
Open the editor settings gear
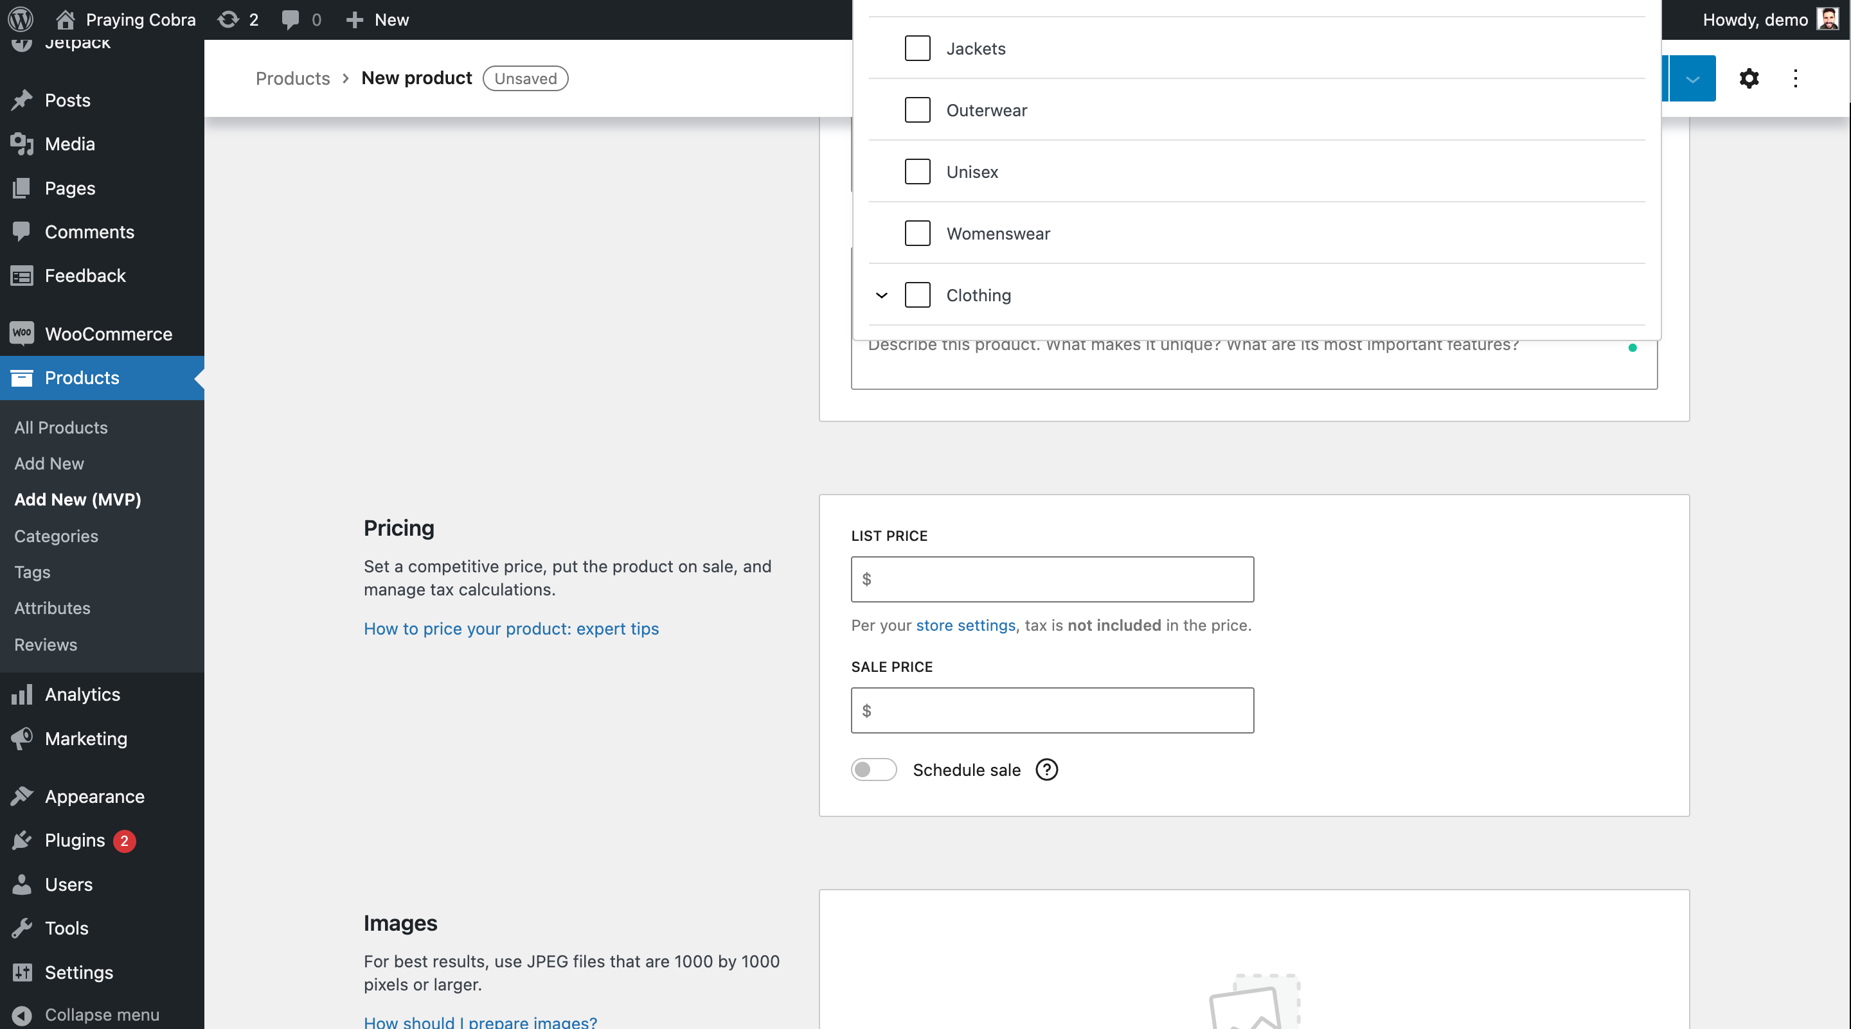pos(1749,78)
